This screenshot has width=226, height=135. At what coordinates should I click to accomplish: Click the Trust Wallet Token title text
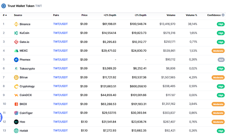point(21,6)
